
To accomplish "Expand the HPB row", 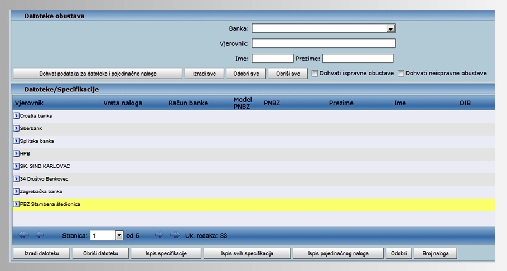I will coord(16,153).
